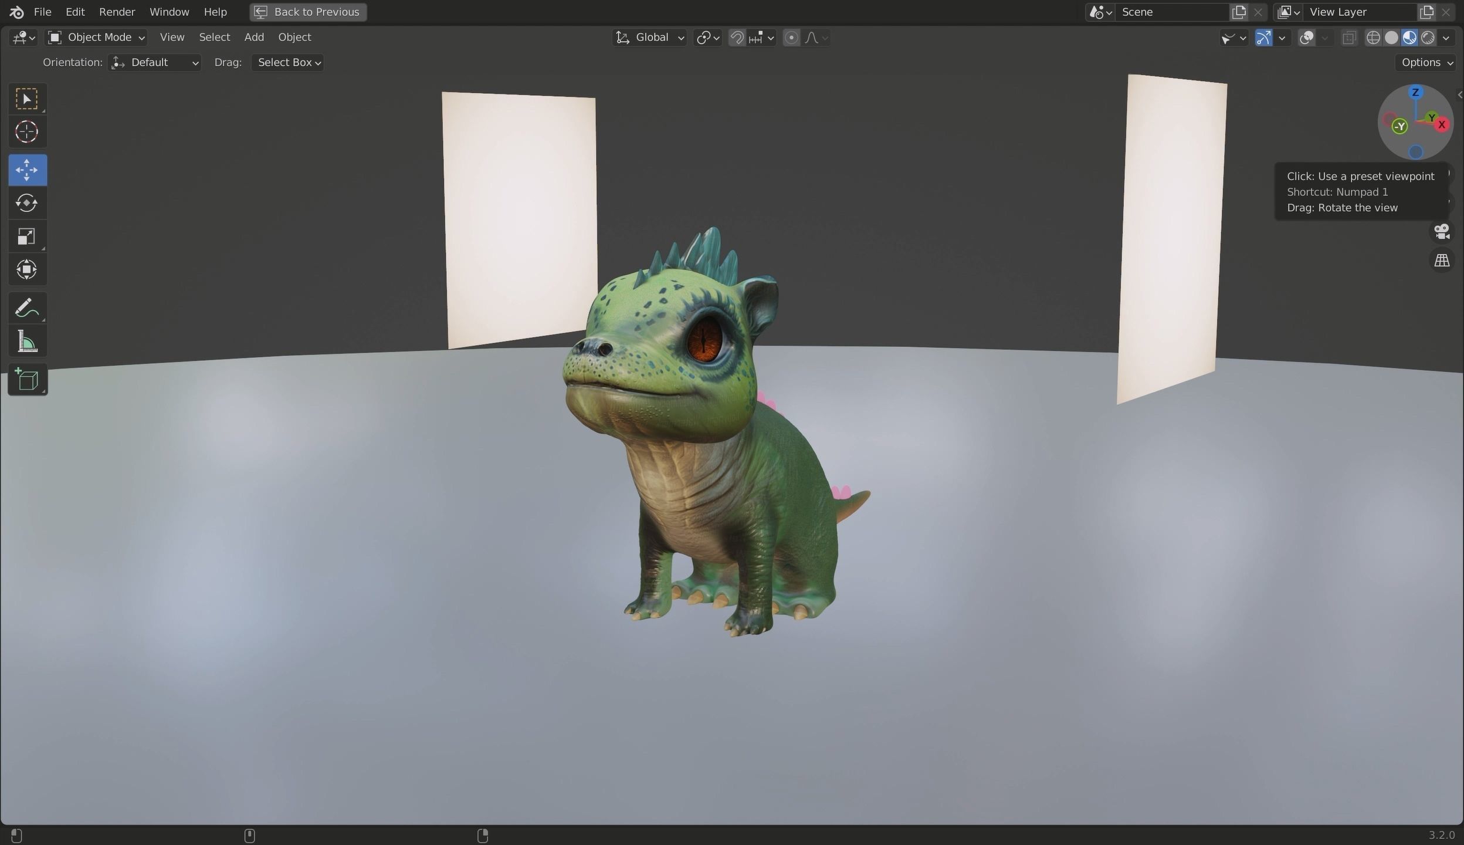Select the Rotate tool
The width and height of the screenshot is (1464, 845).
[27, 203]
